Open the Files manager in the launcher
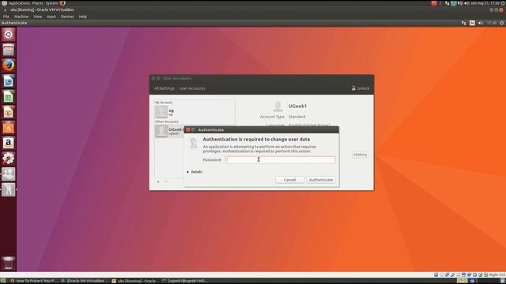The height and width of the screenshot is (284, 506). [9, 50]
